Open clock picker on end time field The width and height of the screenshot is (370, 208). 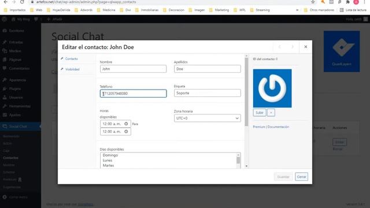click(126, 132)
